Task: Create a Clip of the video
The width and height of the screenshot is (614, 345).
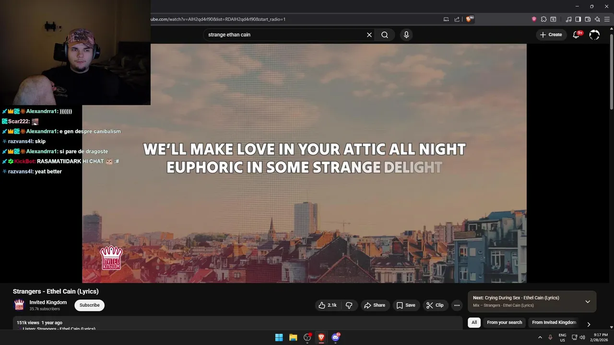Action: coord(435,305)
